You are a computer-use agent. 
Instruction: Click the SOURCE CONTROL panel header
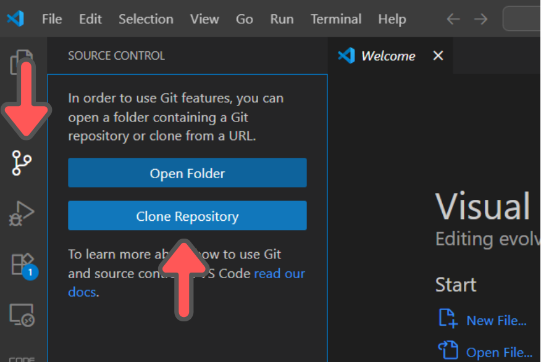(116, 56)
